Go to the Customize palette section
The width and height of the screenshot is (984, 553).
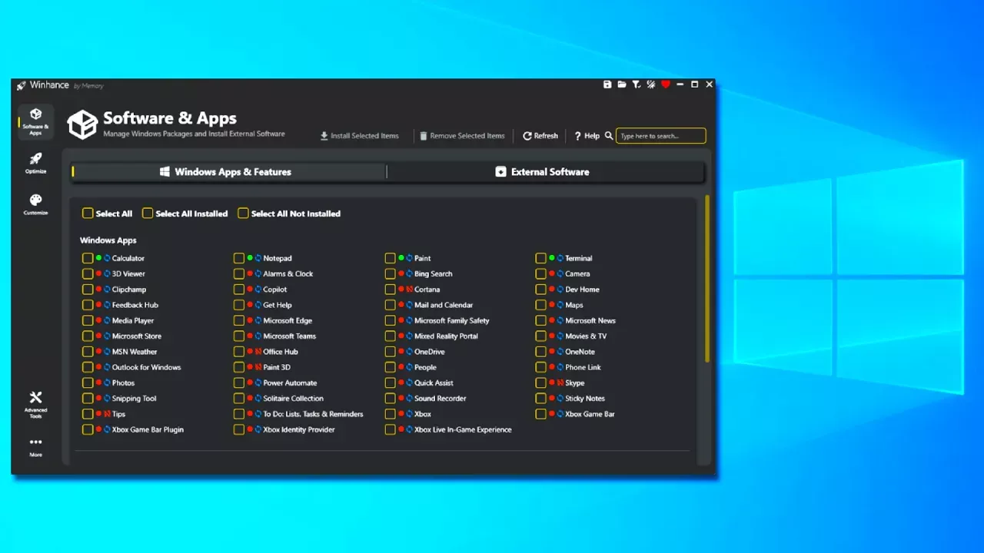click(35, 204)
